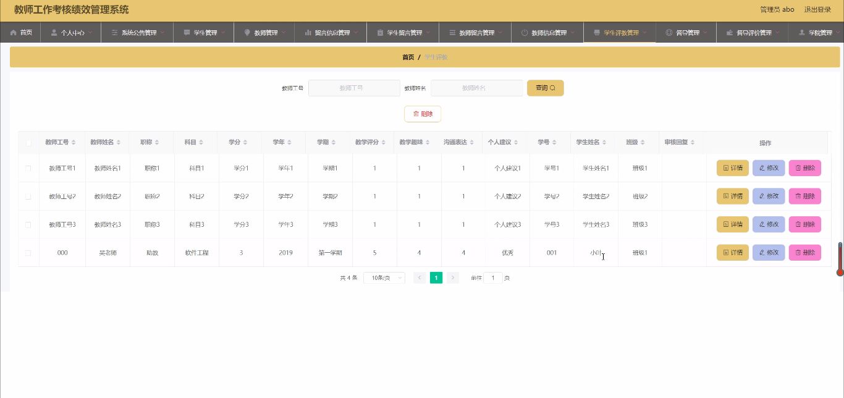This screenshot has height=398, width=844.
Task: Open the 学生留言管理 menu
Action: (403, 33)
